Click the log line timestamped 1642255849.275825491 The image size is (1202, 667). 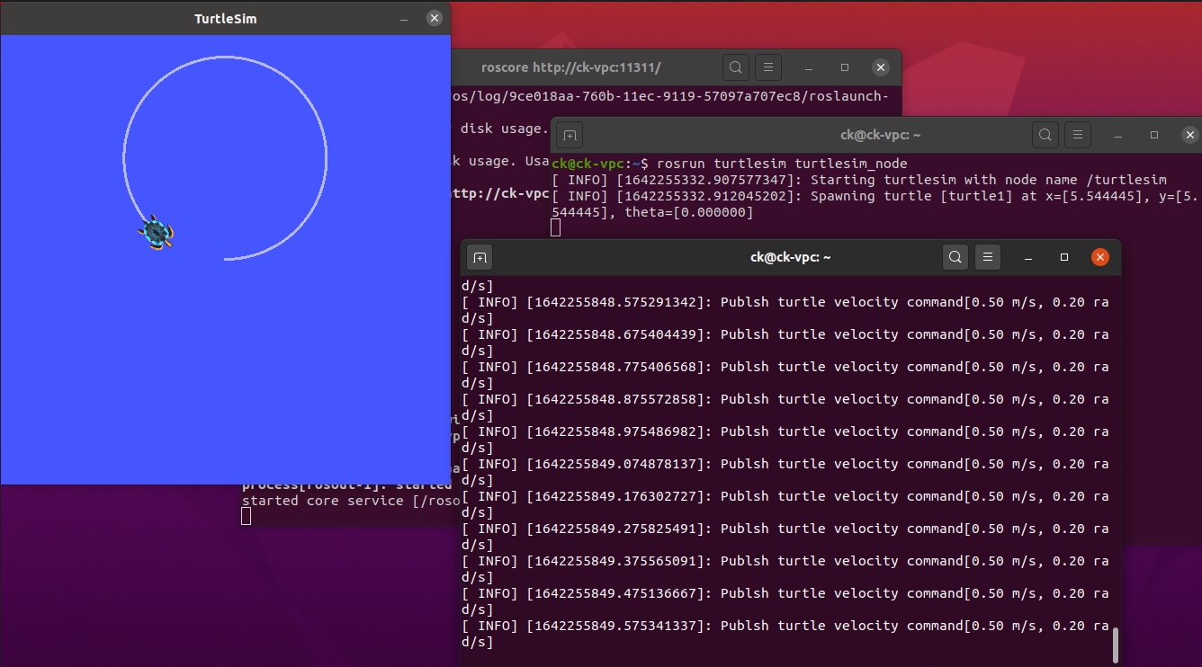tap(785, 537)
